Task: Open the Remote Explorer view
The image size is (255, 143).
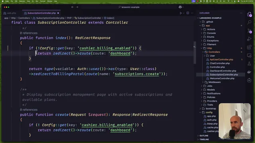Action: 249,56
